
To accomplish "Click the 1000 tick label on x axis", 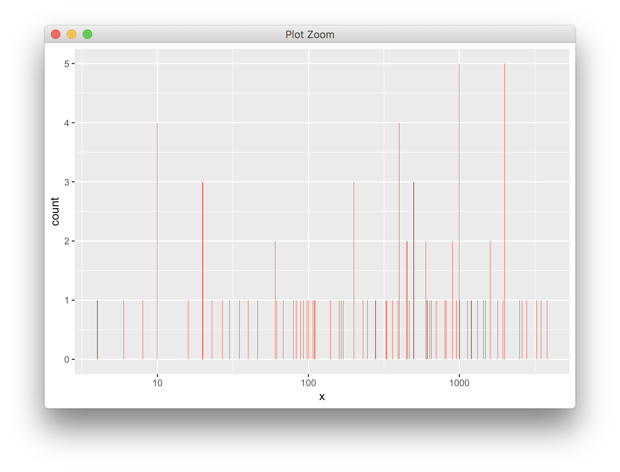I will 459,383.
